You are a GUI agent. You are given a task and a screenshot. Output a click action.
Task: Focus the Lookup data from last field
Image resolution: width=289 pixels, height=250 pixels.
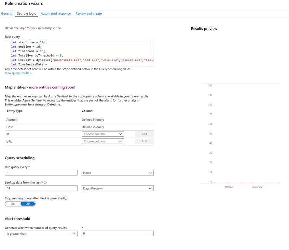tap(41, 188)
